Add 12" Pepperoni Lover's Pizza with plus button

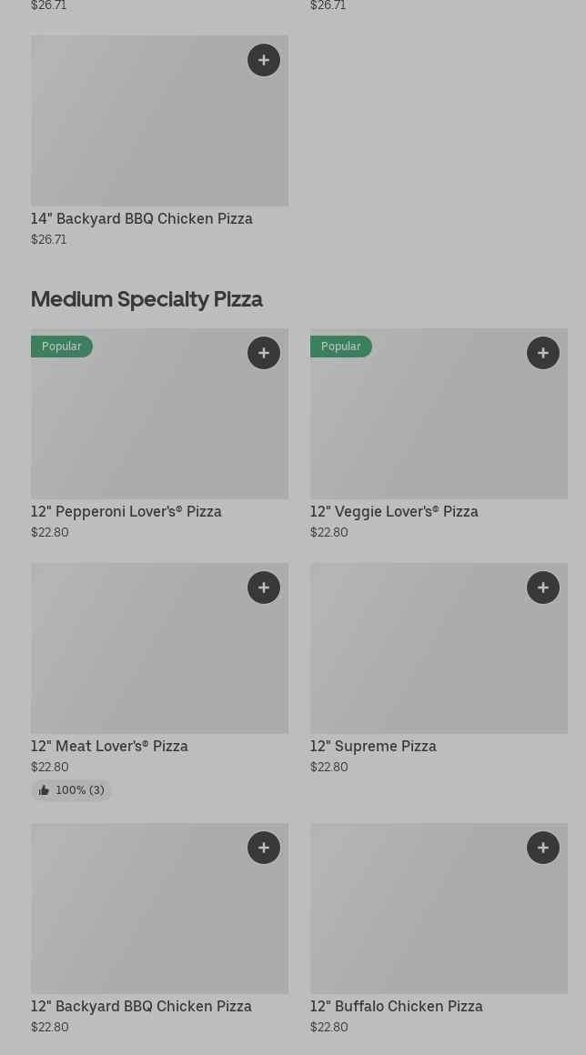[264, 353]
